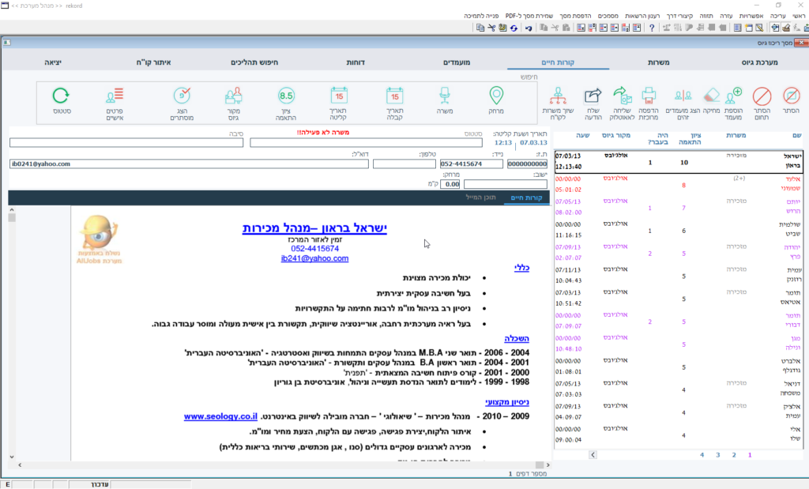Click the מקור גיוס recruitment source icon
Image resolution: width=809 pixels, height=489 pixels.
[233, 96]
